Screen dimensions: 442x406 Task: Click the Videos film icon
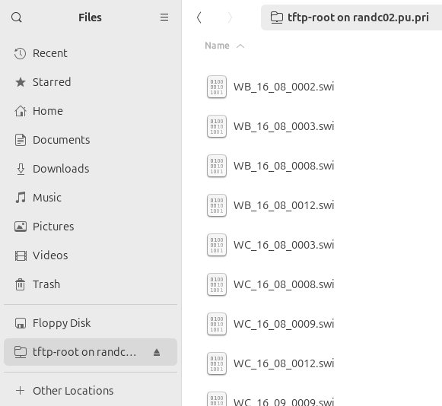click(21, 255)
